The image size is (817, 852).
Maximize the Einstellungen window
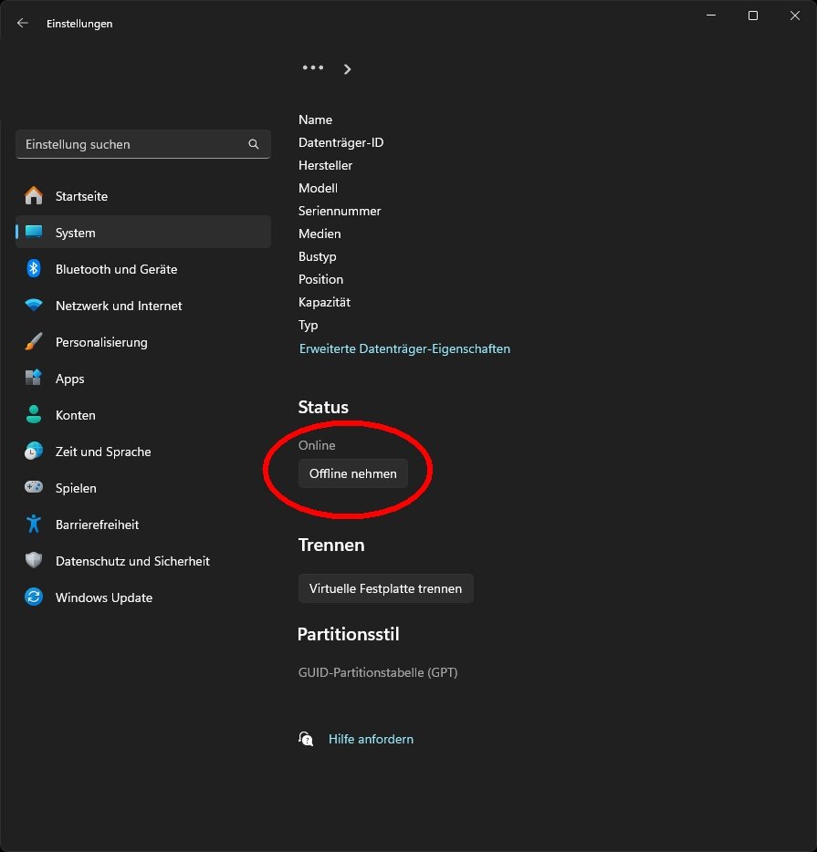[x=753, y=16]
